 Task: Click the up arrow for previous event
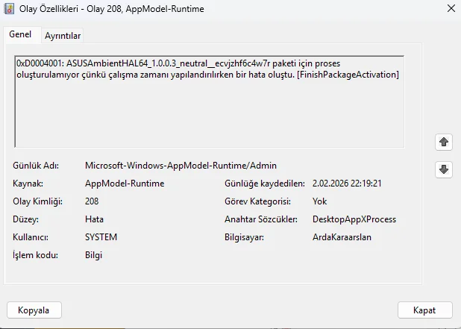pyautogui.click(x=444, y=142)
